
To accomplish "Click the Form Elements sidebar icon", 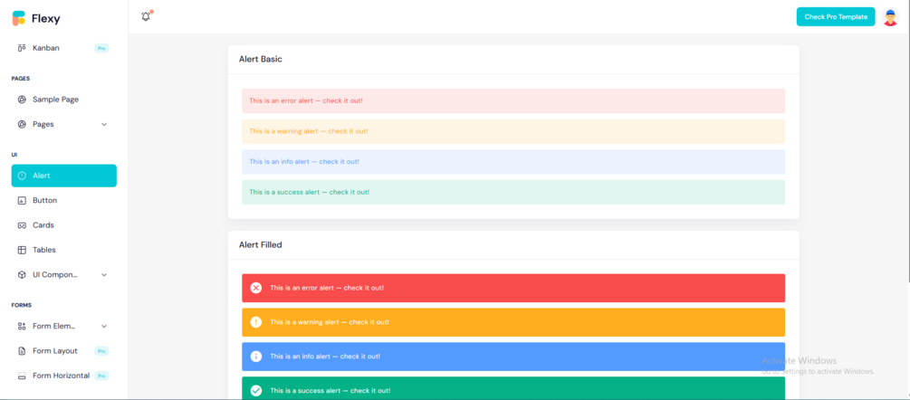I will 22,326.
